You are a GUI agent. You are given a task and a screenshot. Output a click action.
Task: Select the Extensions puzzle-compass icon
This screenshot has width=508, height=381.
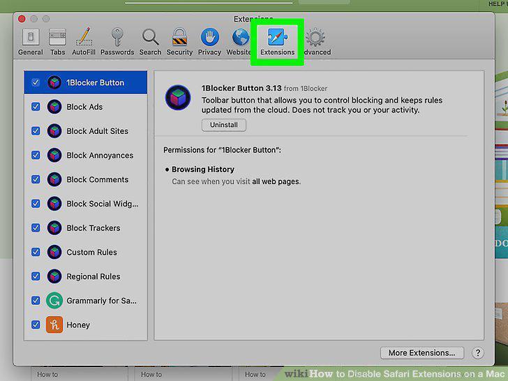tap(277, 37)
